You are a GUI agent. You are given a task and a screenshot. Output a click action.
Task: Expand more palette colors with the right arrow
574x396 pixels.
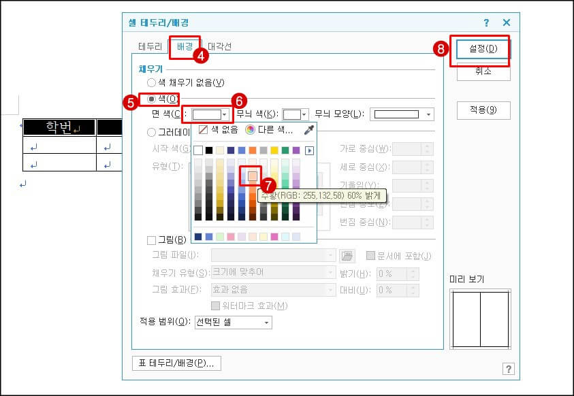click(310, 151)
